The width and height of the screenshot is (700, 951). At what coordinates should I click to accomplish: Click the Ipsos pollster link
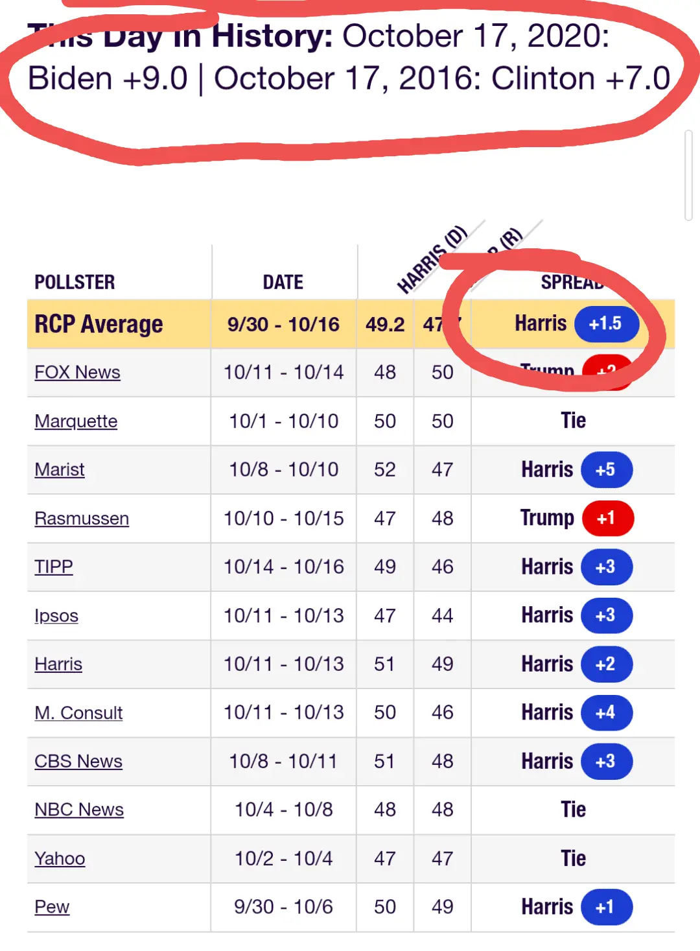coord(56,616)
